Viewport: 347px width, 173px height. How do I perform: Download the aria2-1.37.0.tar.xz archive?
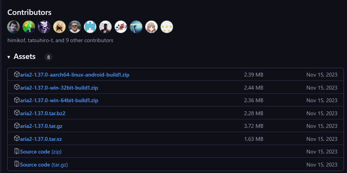(41, 139)
